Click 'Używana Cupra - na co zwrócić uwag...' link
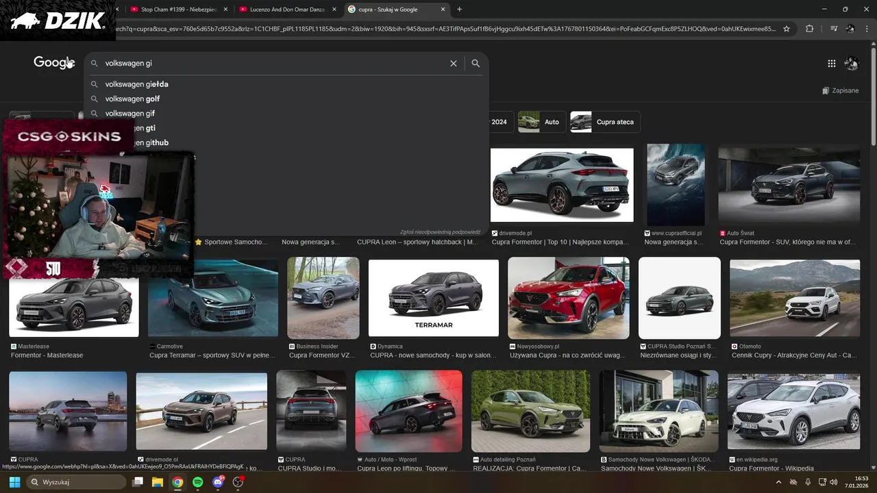The height and width of the screenshot is (493, 877). pos(567,355)
